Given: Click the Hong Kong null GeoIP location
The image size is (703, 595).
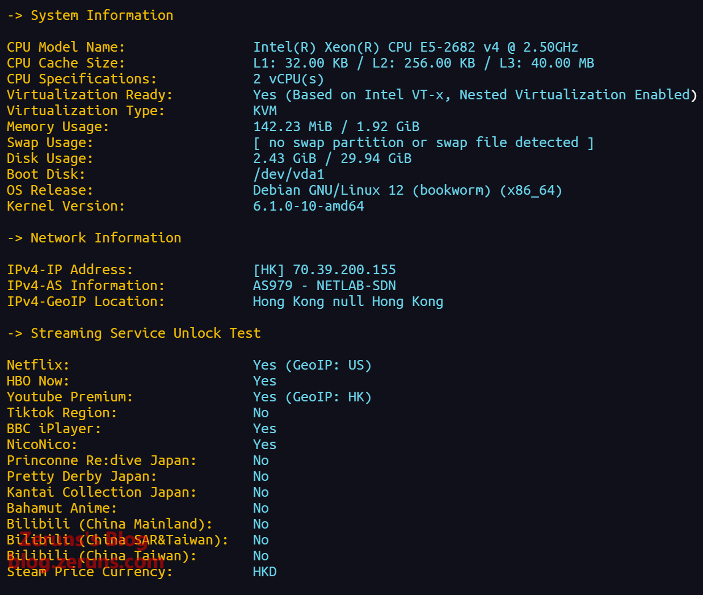Looking at the screenshot, I should [x=347, y=301].
